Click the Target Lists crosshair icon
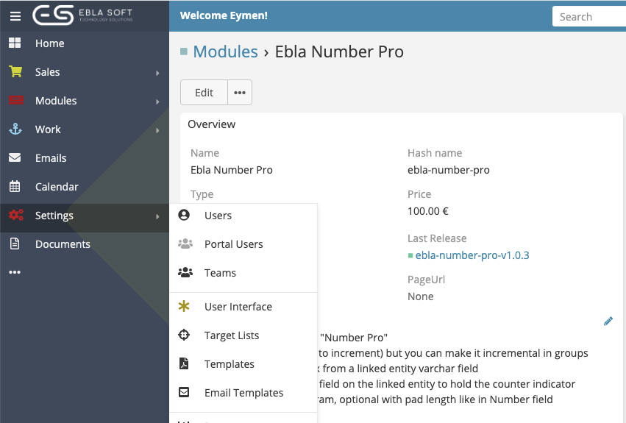Screen dimensions: 626x423 point(185,335)
